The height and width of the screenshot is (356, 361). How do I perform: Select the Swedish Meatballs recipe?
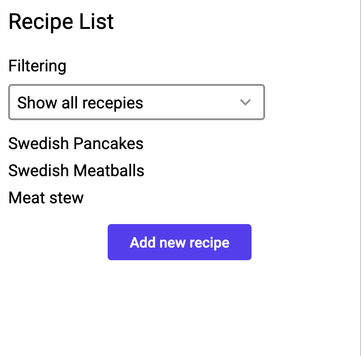pos(76,171)
